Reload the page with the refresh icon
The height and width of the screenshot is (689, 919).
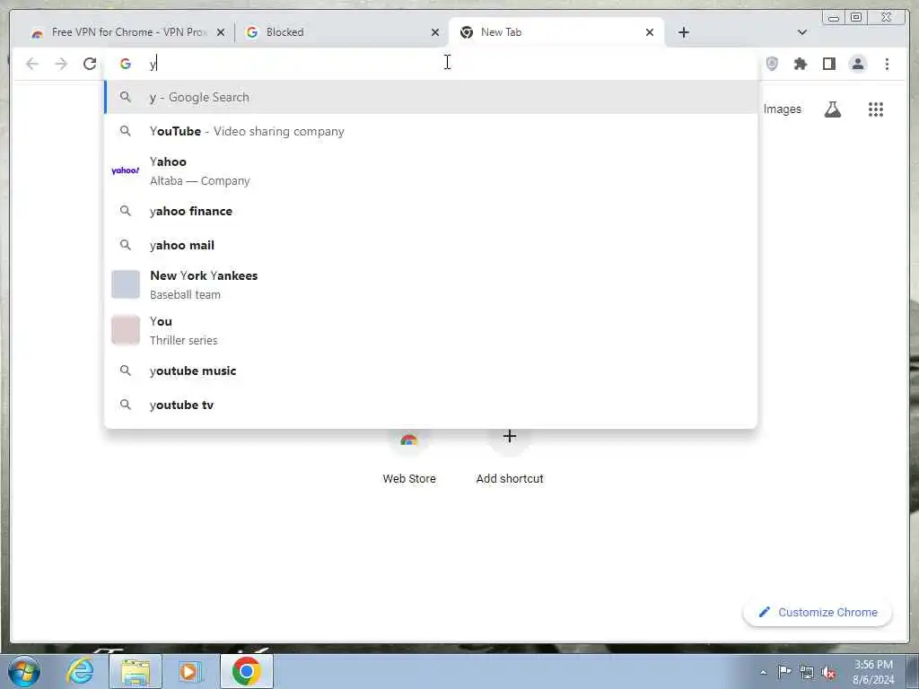pyautogui.click(x=90, y=64)
